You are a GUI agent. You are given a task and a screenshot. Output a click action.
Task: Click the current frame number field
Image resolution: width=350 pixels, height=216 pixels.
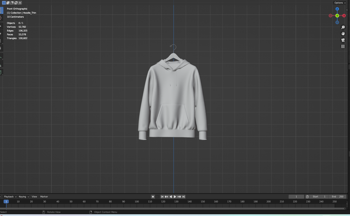click(x=296, y=197)
